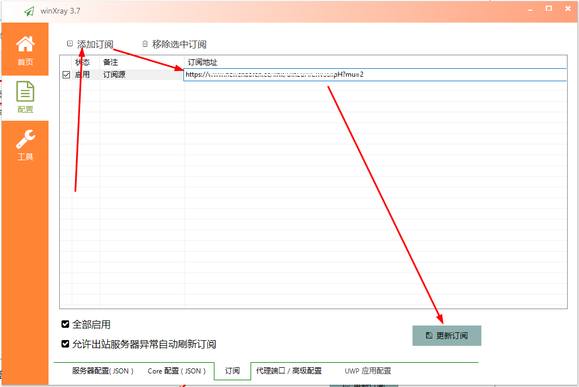579x387 pixels.
Task: Select the 配置 document icon in sidebar
Action: (25, 91)
